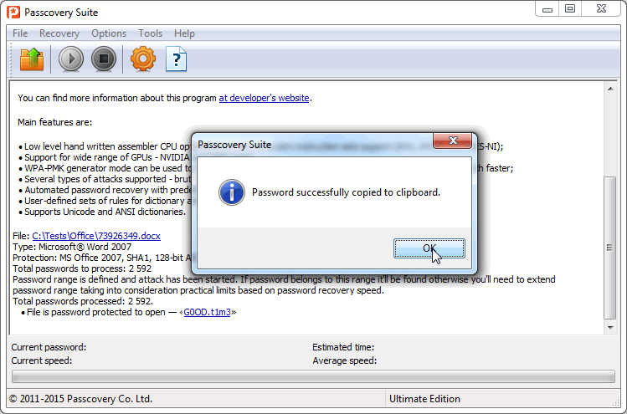Click the recovery progress bar
This screenshot has height=414, width=627.
[313, 376]
